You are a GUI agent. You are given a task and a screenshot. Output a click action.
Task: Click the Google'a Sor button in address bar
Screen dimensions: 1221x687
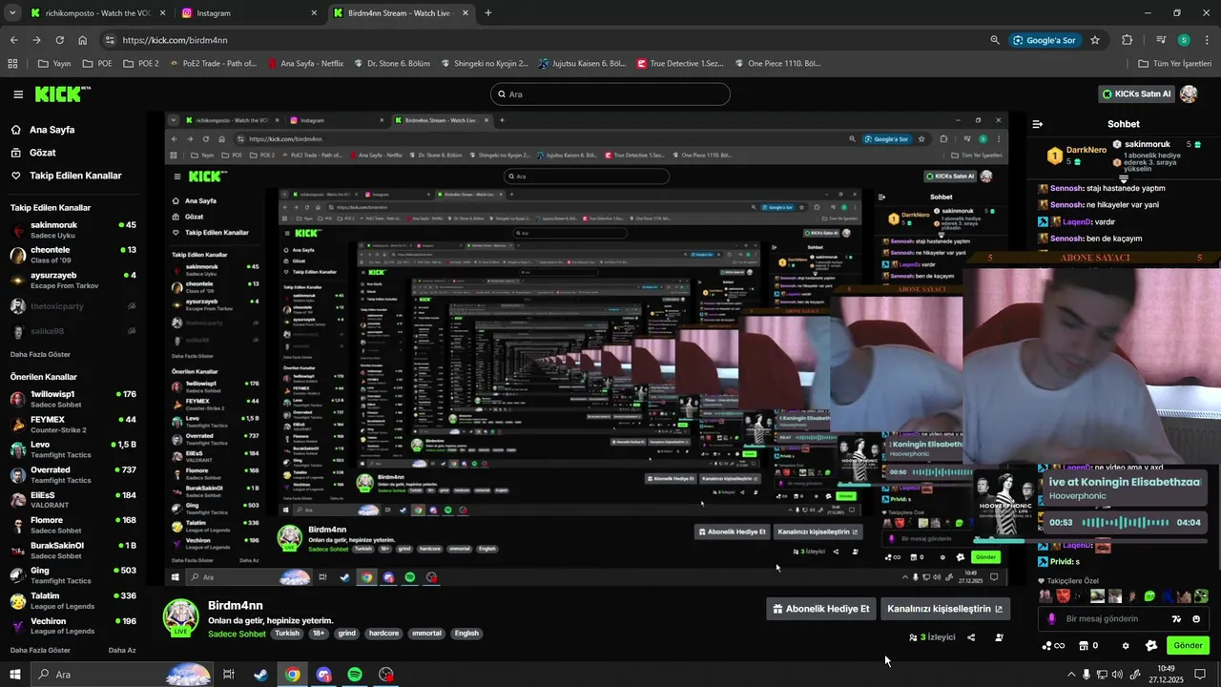1045,40
